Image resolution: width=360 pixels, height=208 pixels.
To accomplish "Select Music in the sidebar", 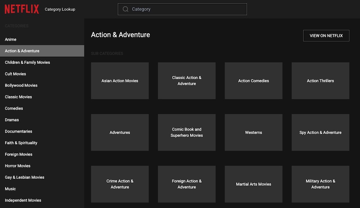I will 42,189.
